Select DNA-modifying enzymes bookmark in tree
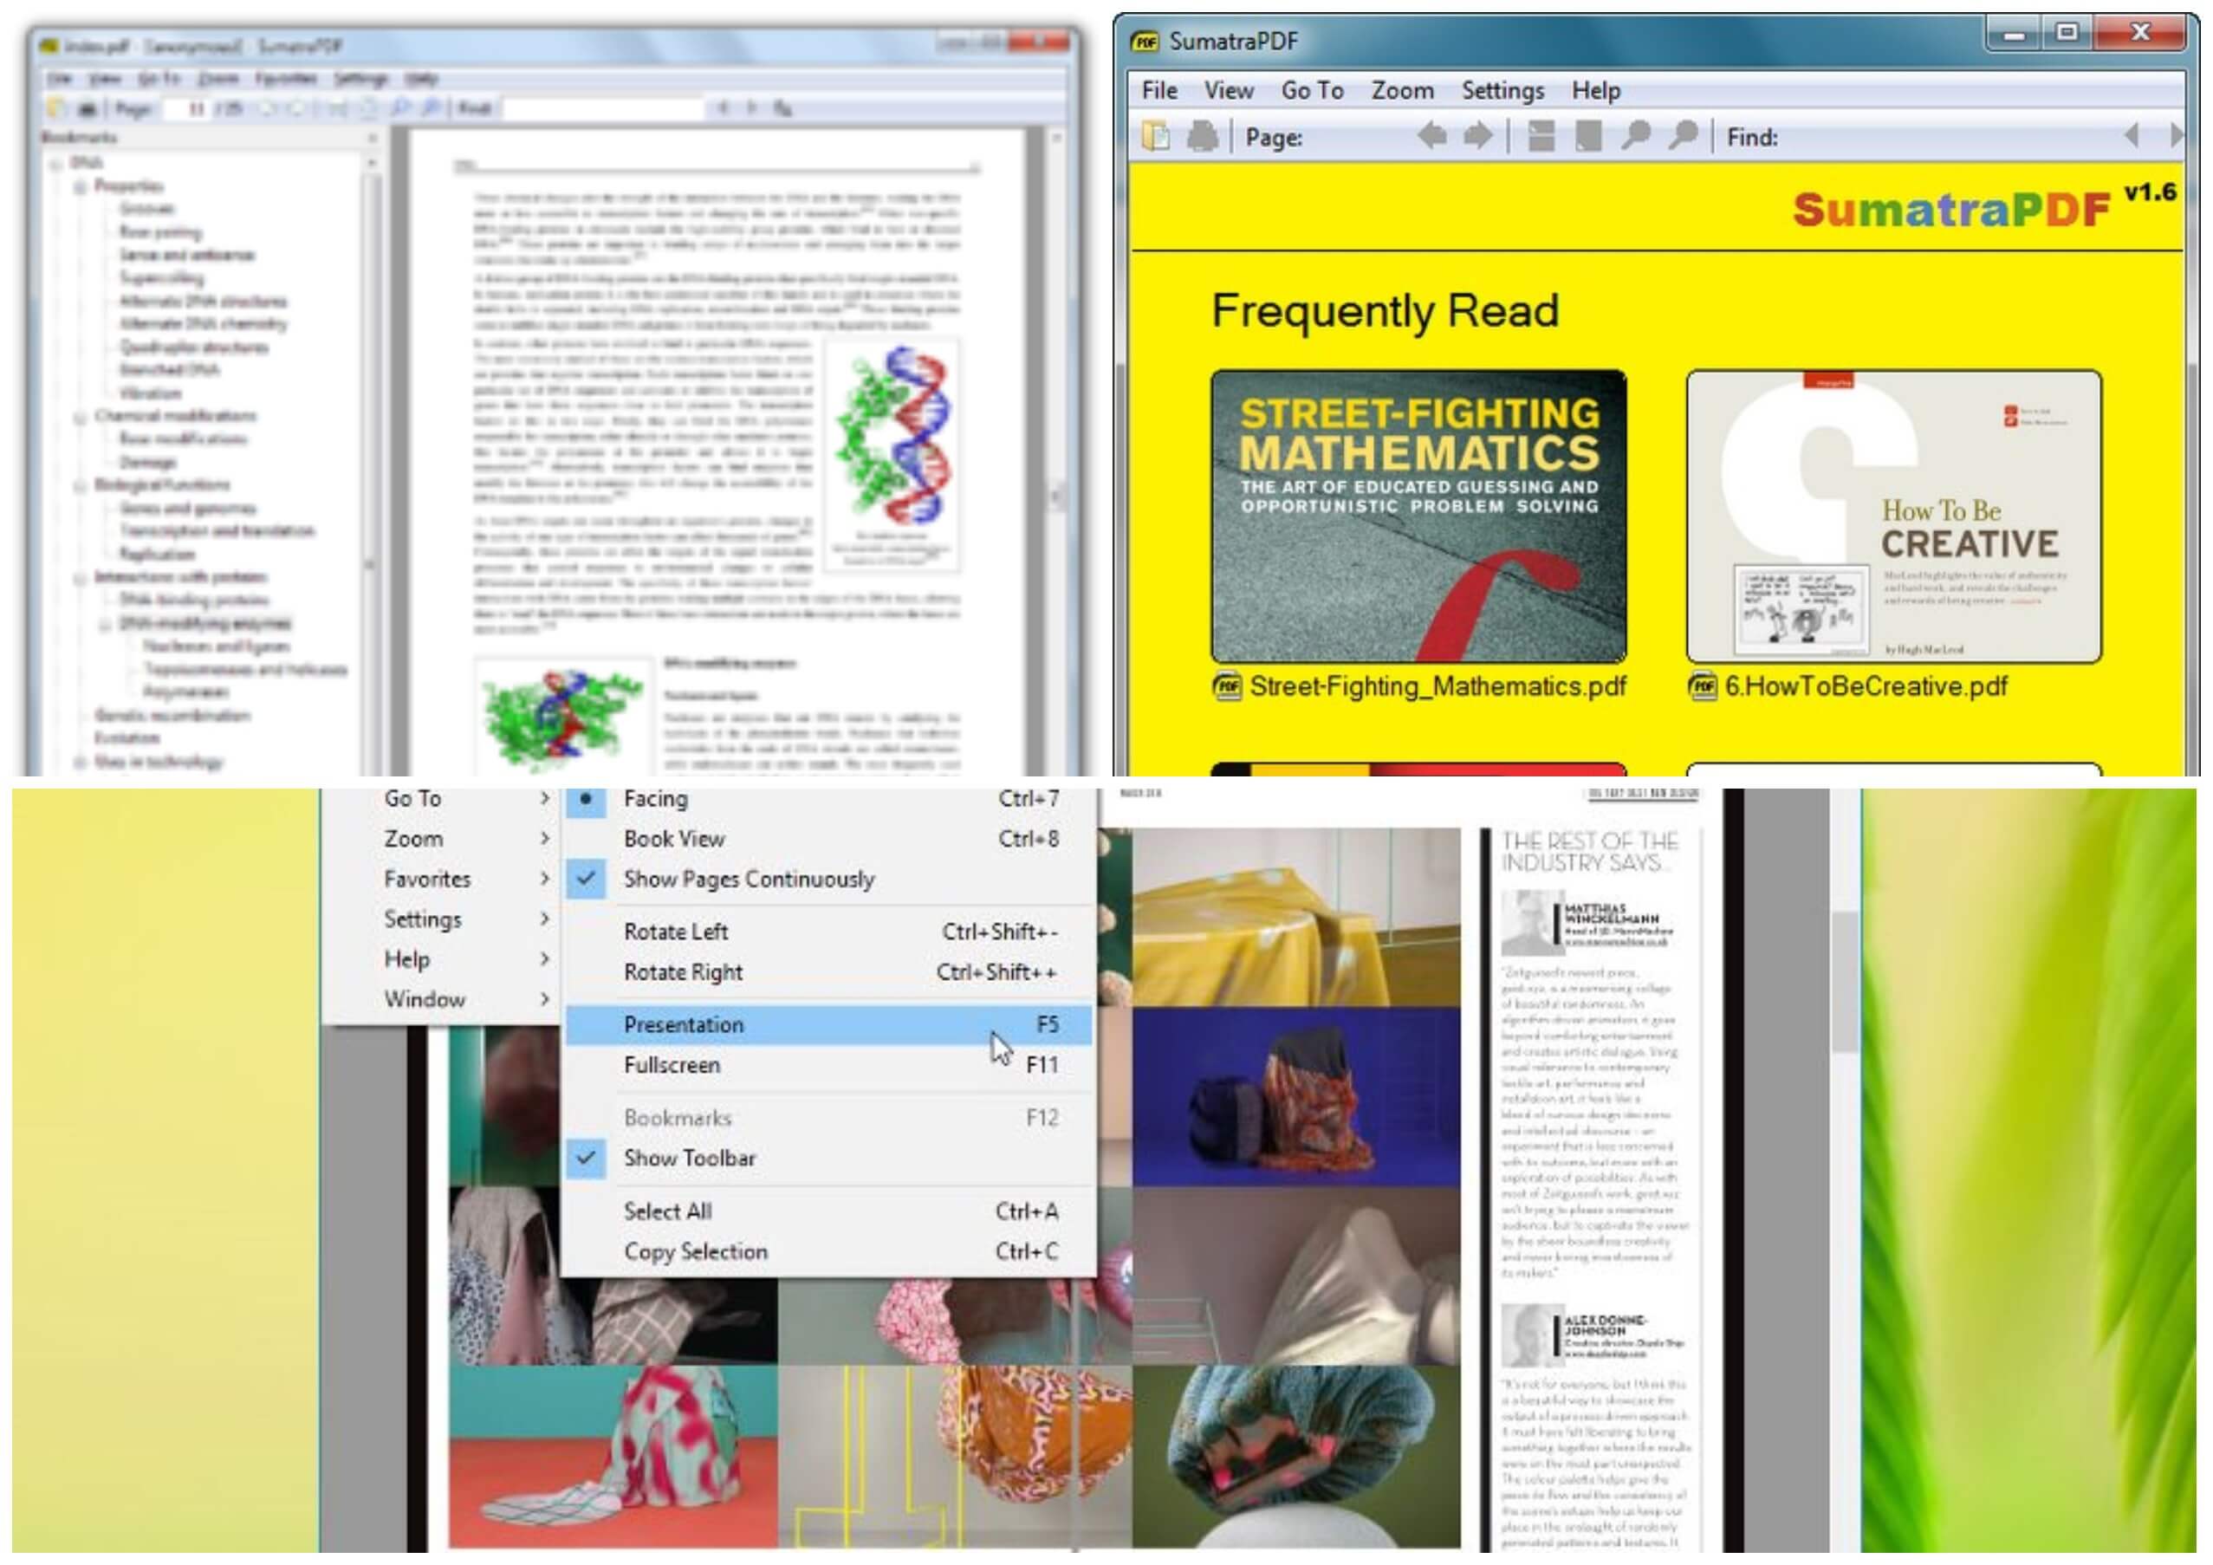The image size is (2213, 1565). pyautogui.click(x=204, y=624)
